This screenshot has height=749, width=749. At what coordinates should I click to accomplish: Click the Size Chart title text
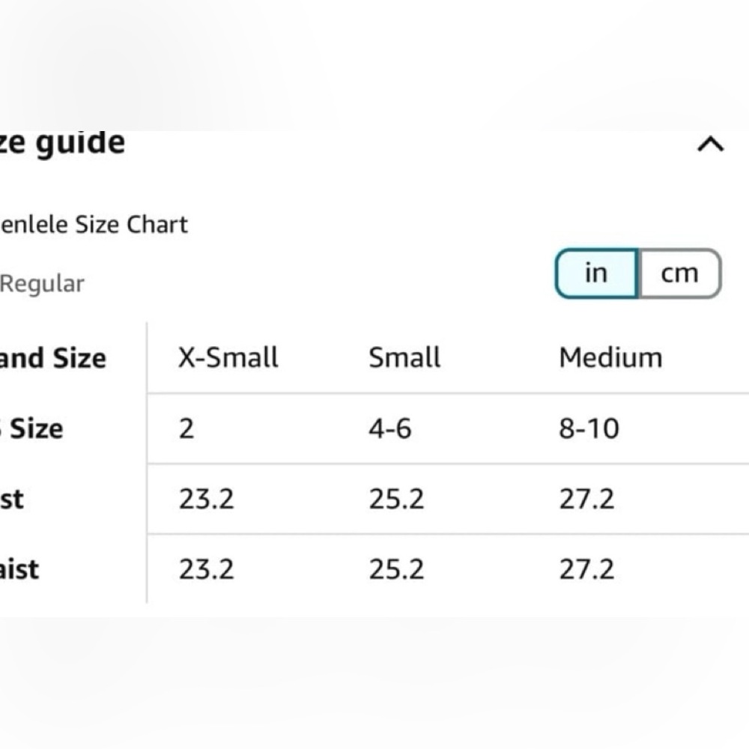pos(94,224)
